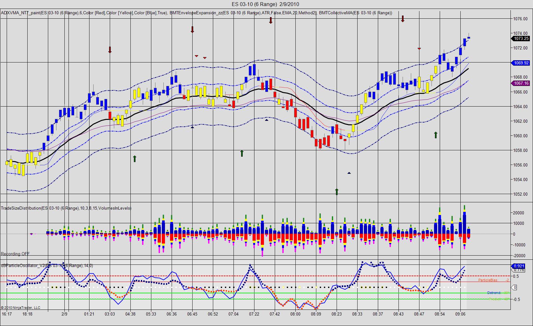Screen dimensions: 533x326
Task: Click the 2010 NinjaTrader, LLC copyright text
Action: [x=21, y=307]
